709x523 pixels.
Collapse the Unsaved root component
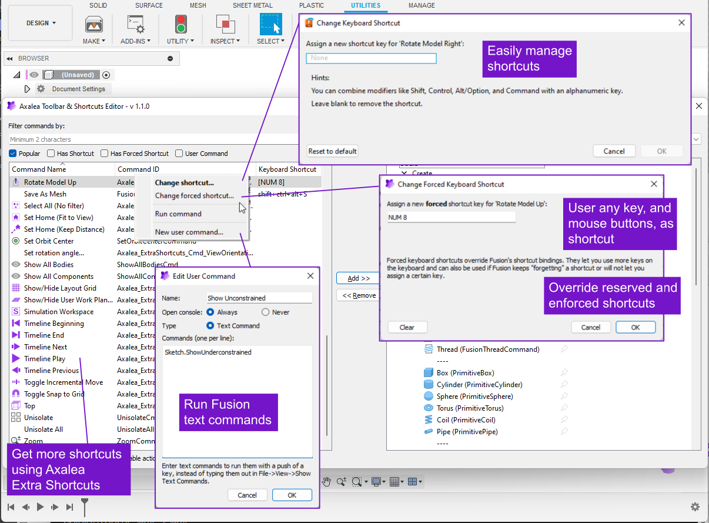click(x=17, y=75)
